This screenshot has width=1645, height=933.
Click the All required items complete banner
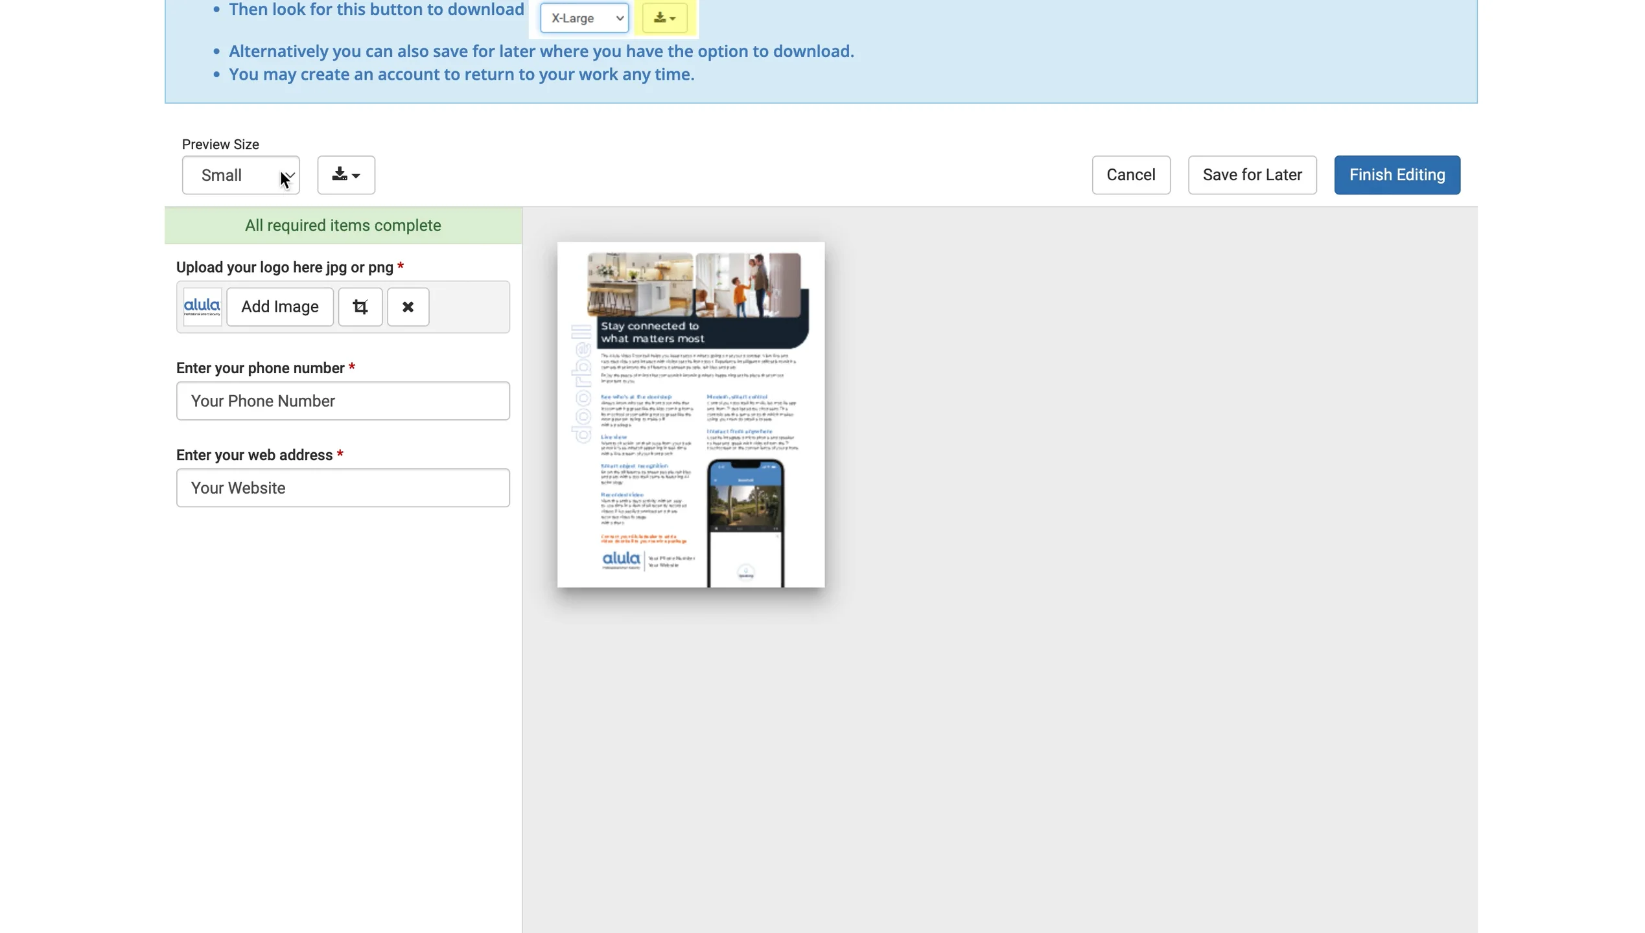pyautogui.click(x=343, y=225)
